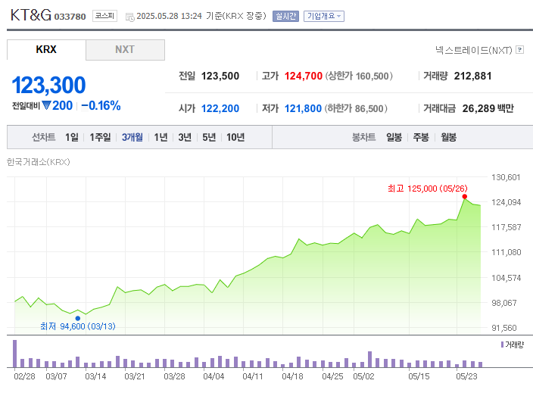
Task: Click the current price 123,300
Action: [x=48, y=85]
